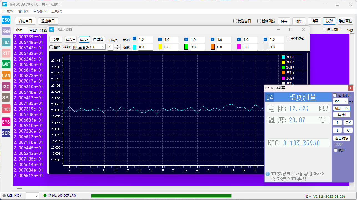Open the SCR screenshot sidebar icon

(x=6, y=133)
